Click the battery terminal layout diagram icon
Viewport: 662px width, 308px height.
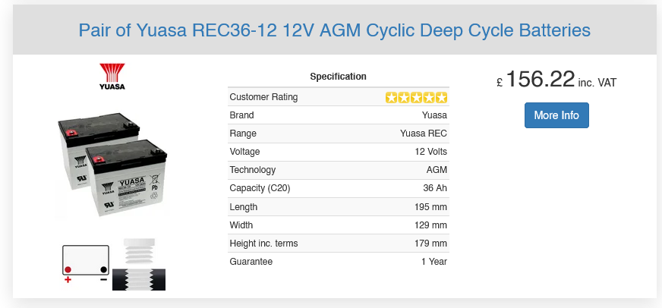tap(85, 263)
